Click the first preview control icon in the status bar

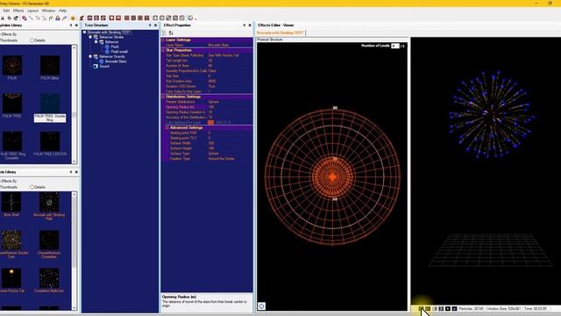[421, 308]
